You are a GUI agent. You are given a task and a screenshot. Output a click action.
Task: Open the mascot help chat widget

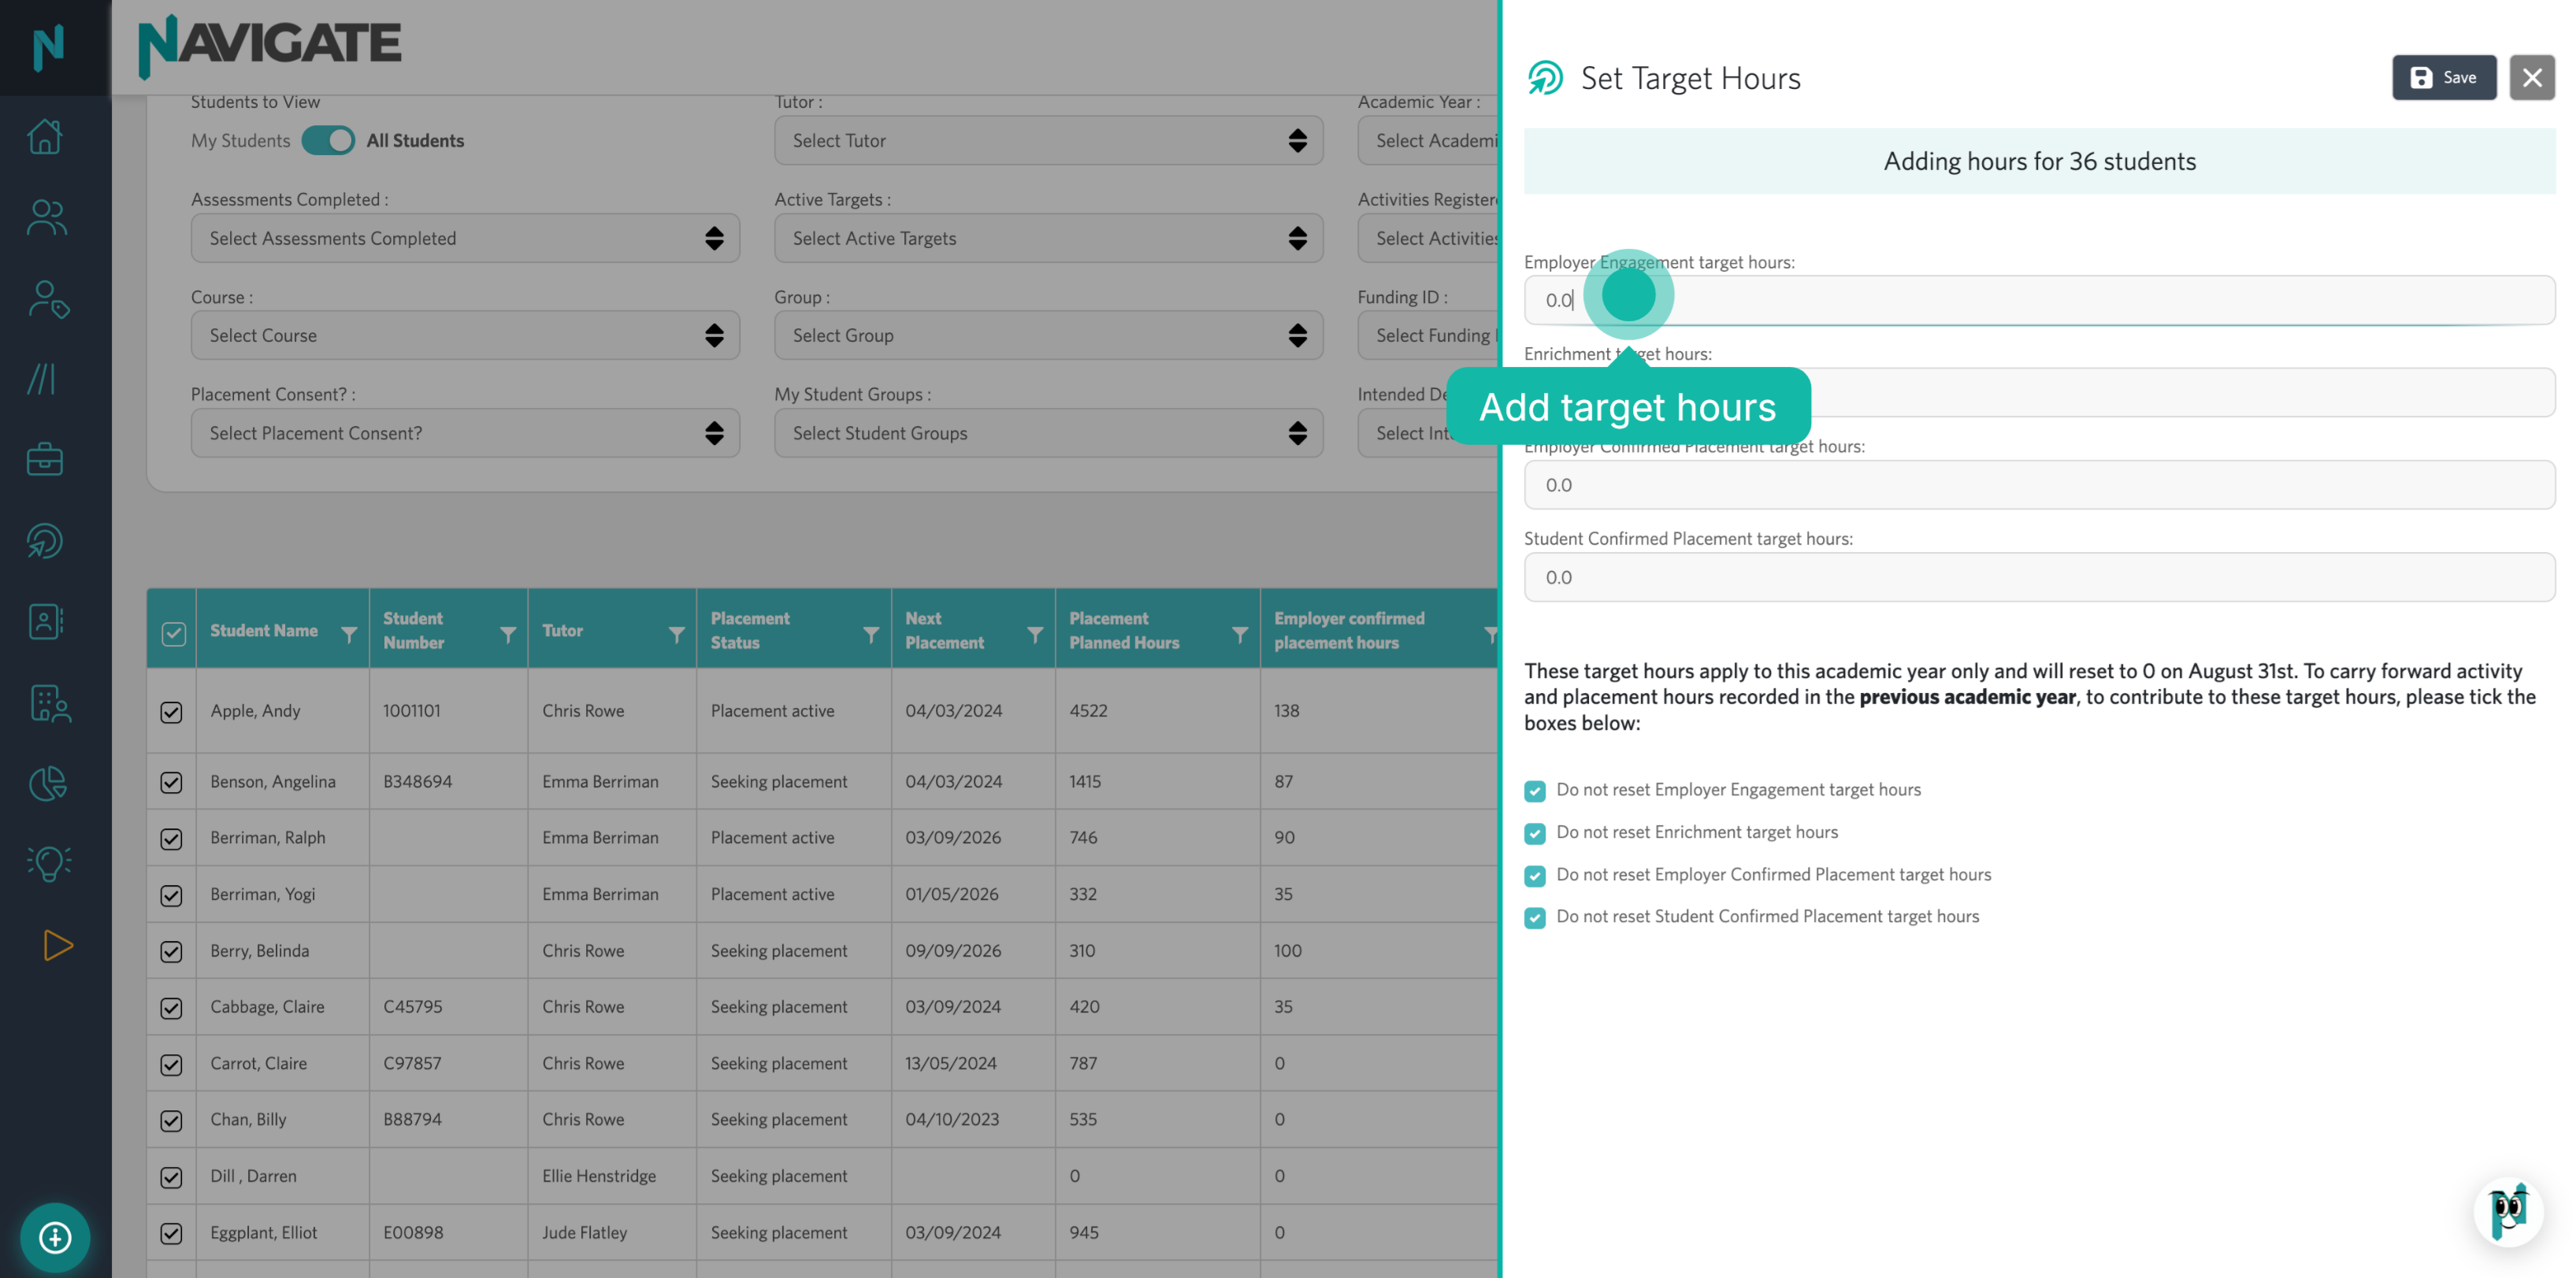pos(2508,1212)
